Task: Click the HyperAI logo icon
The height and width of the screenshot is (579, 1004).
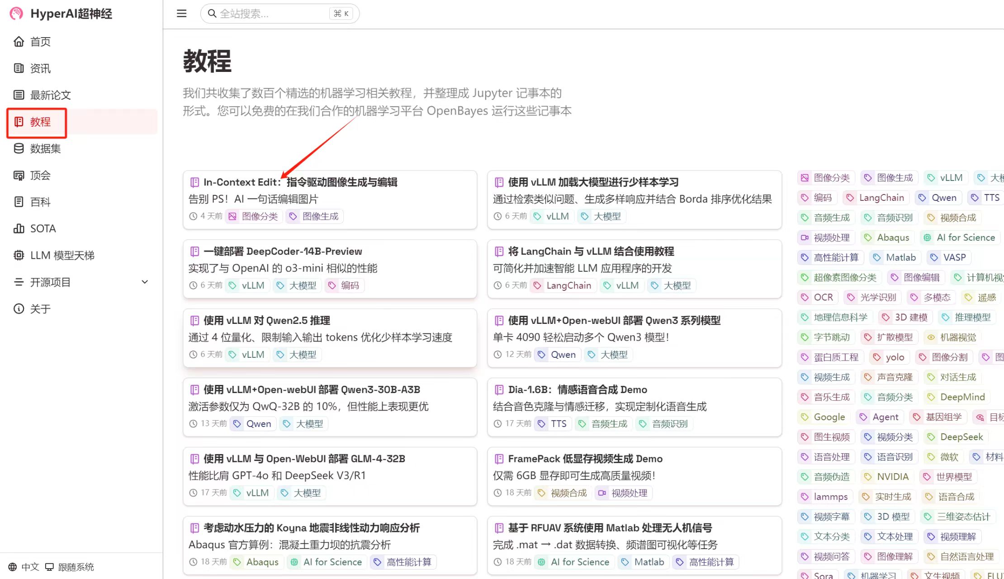Action: 16,14
